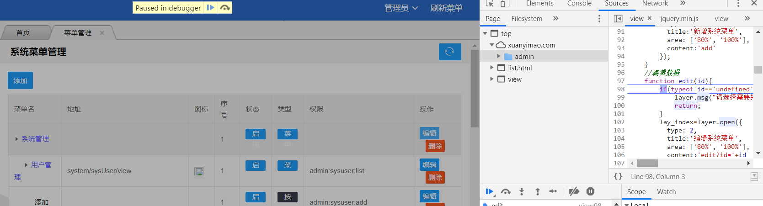
Task: Toggle the device toolbar icon
Action: [505, 4]
